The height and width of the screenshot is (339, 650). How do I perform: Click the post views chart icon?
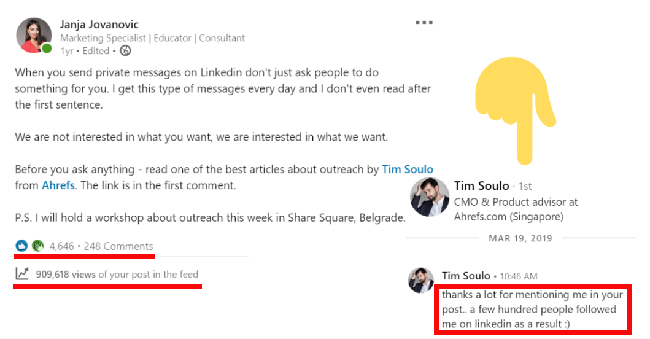22,275
